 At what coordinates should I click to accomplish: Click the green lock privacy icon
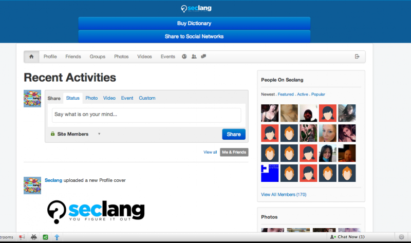coord(53,134)
